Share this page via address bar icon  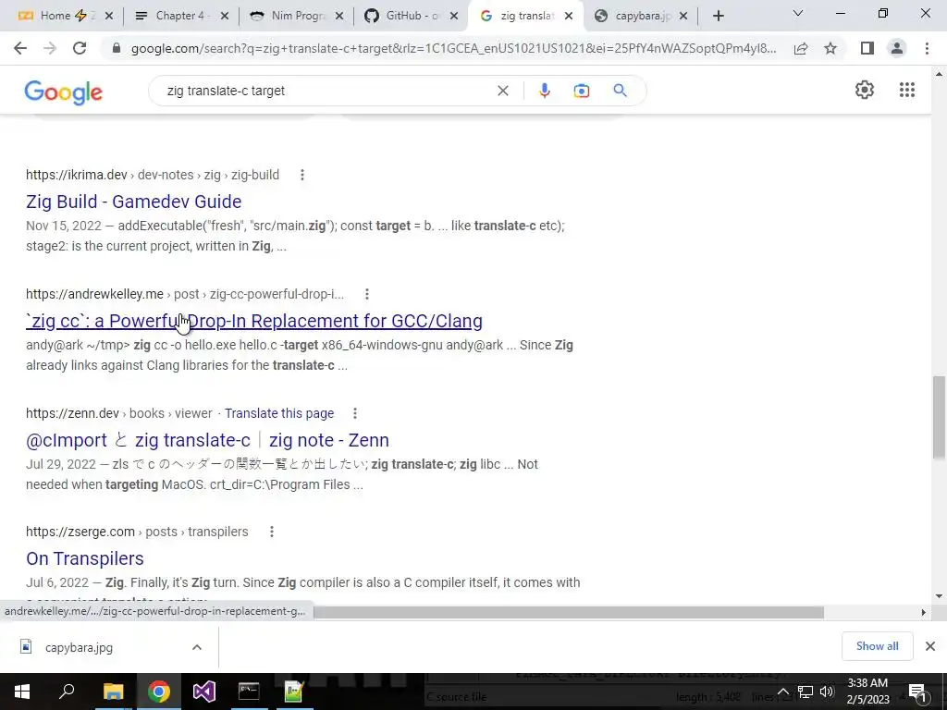point(801,48)
